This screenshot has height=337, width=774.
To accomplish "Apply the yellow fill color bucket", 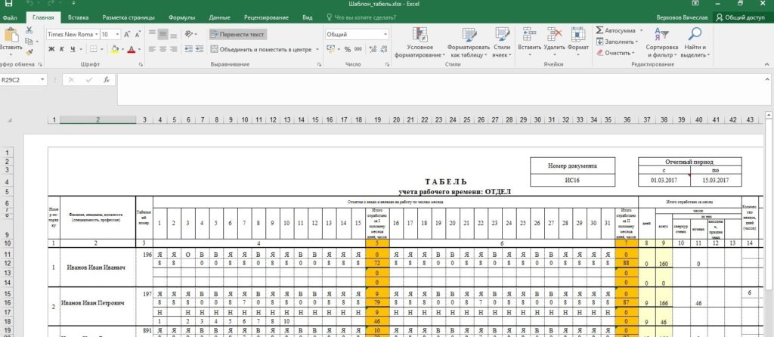I will pos(115,49).
